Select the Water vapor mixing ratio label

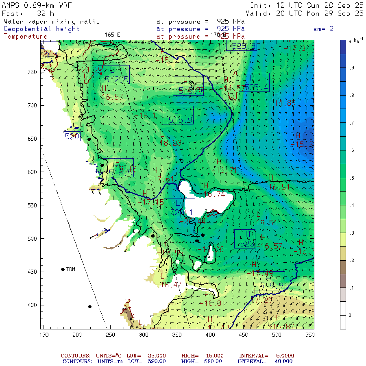pos(52,22)
